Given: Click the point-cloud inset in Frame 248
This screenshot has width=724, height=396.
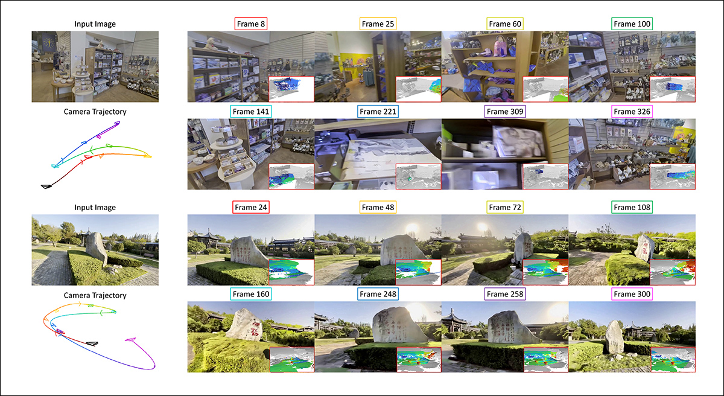Looking at the screenshot, I should (x=419, y=360).
